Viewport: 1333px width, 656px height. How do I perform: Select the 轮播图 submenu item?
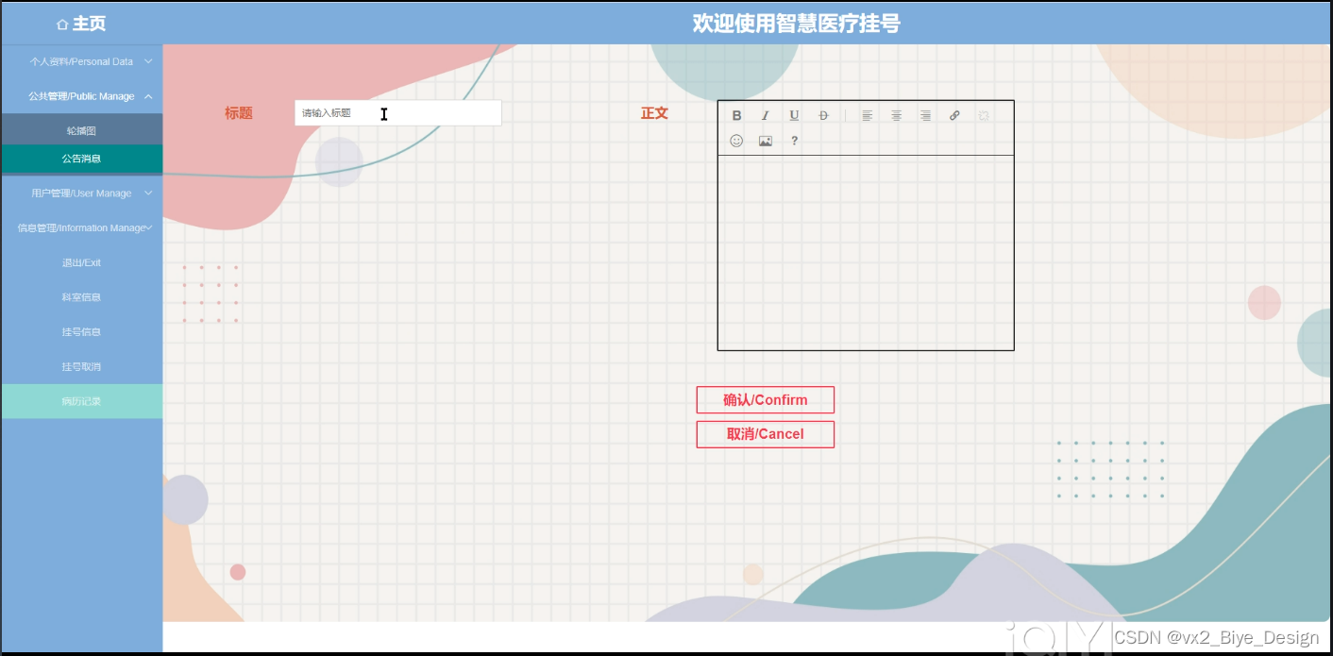(x=81, y=130)
